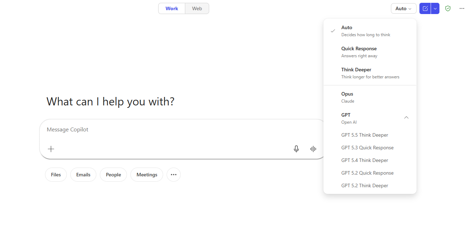Screen dimensions: 470x241
Task: Open the more prompt chips ellipsis button
Action: (x=174, y=175)
